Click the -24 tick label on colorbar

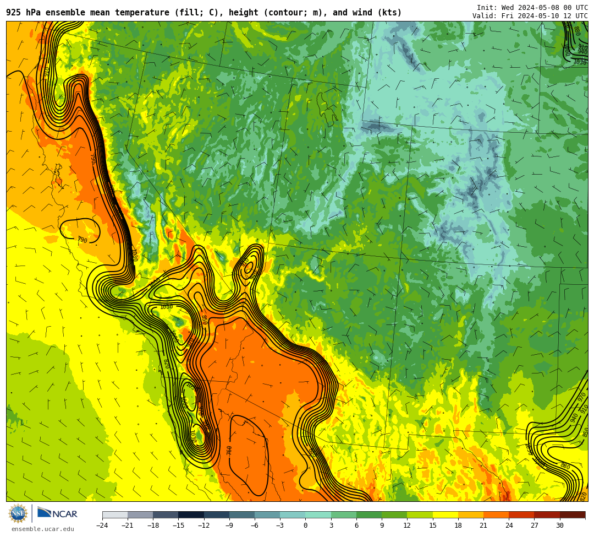(x=102, y=526)
